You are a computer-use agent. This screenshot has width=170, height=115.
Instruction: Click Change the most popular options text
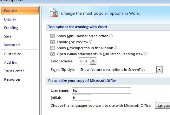tap(101, 14)
